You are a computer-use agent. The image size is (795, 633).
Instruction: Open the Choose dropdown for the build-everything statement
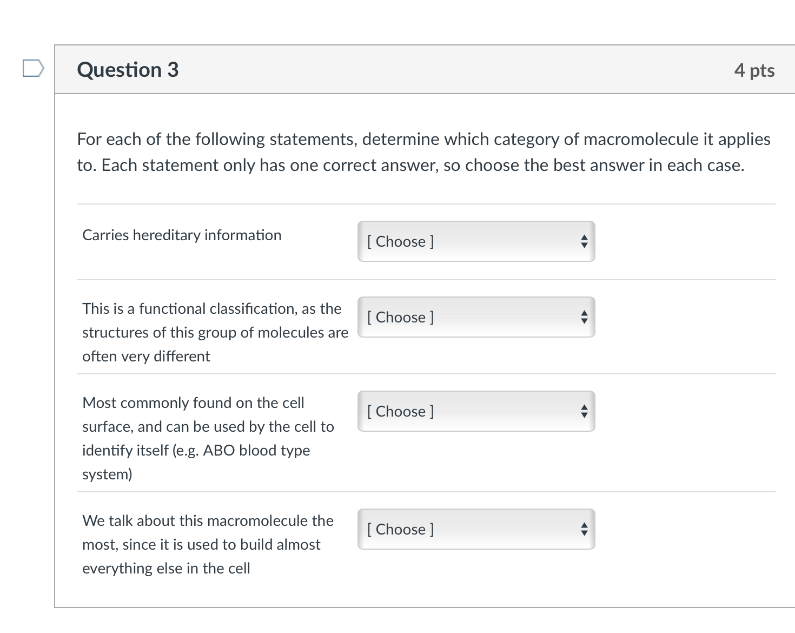[x=475, y=529]
